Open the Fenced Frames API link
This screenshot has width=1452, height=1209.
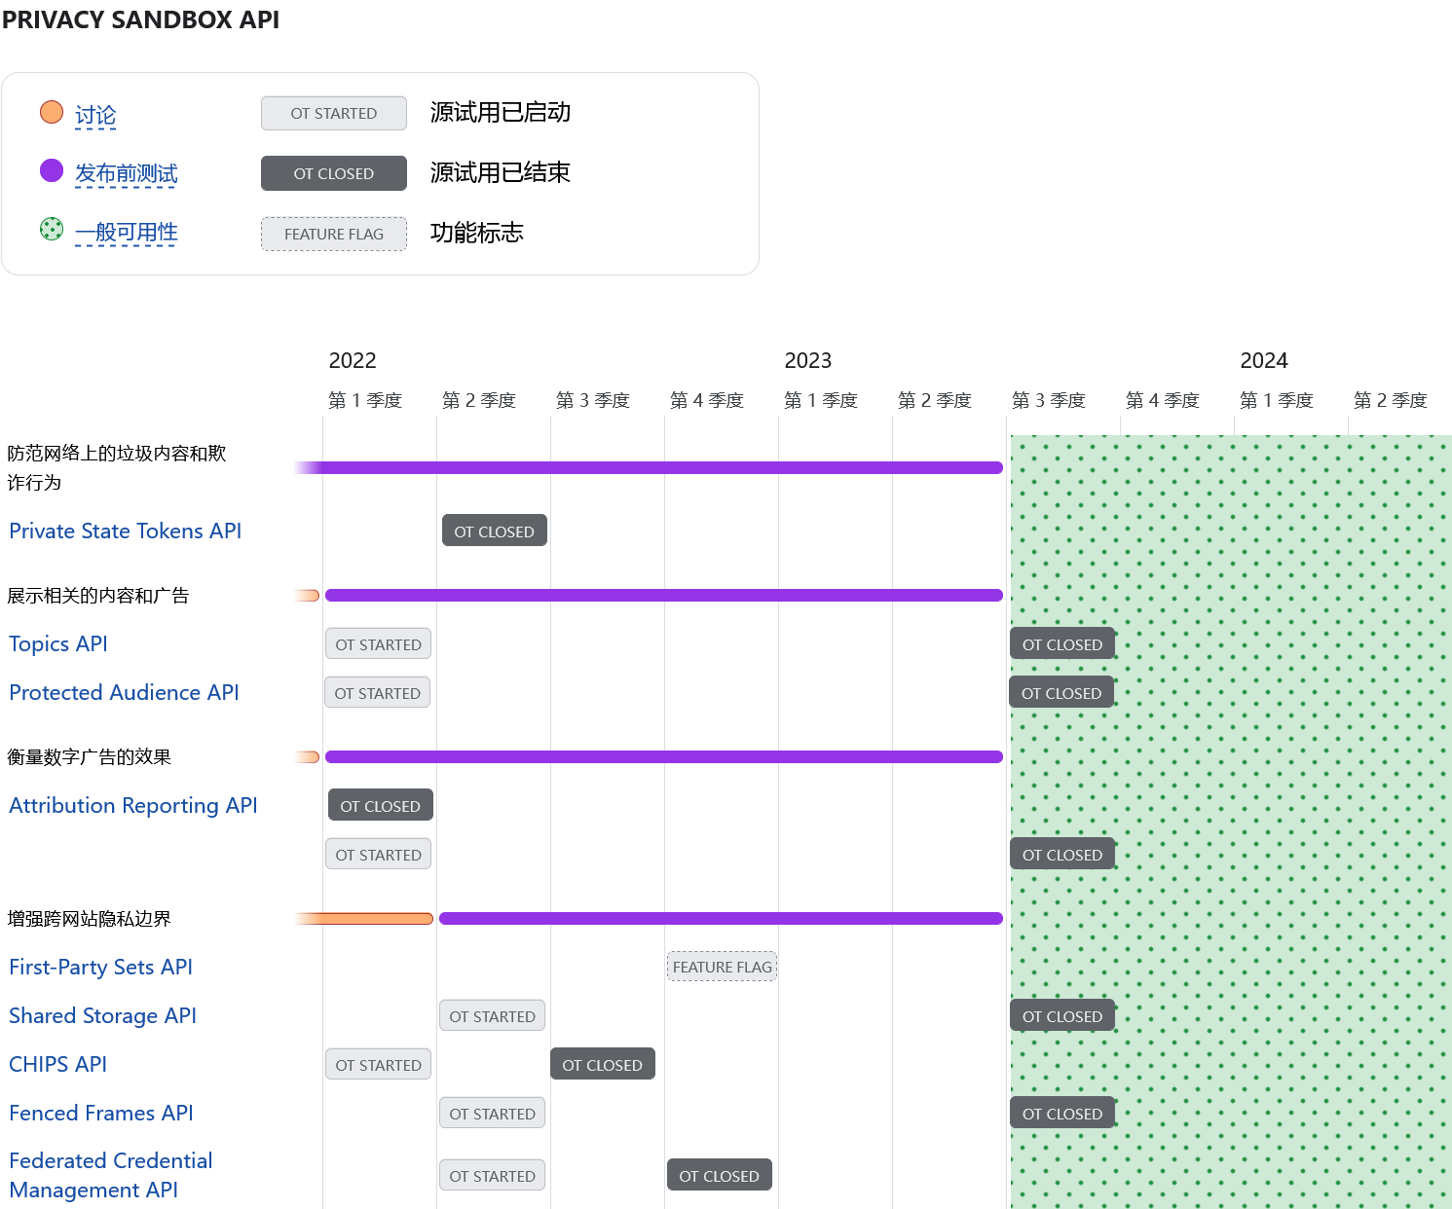click(101, 1114)
